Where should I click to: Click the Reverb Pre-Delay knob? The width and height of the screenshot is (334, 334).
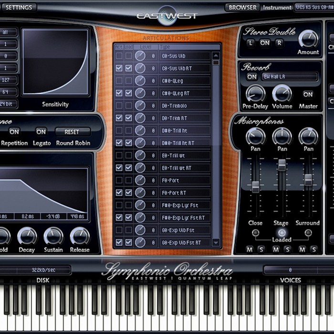point(255,94)
